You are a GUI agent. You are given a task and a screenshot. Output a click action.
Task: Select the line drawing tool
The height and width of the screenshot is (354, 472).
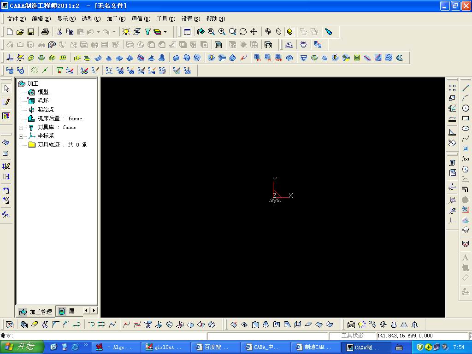(x=465, y=88)
